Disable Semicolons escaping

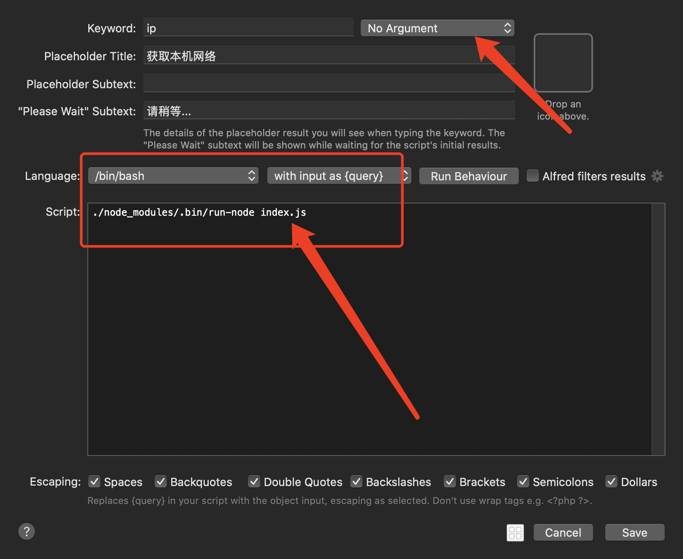[523, 481]
